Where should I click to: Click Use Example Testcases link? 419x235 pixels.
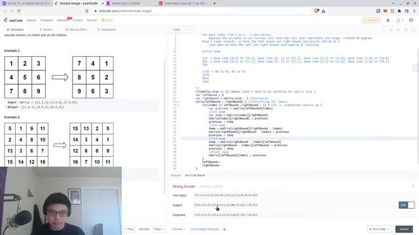tap(204, 229)
